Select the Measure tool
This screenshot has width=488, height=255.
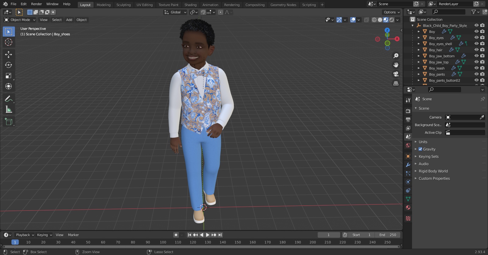point(9,109)
